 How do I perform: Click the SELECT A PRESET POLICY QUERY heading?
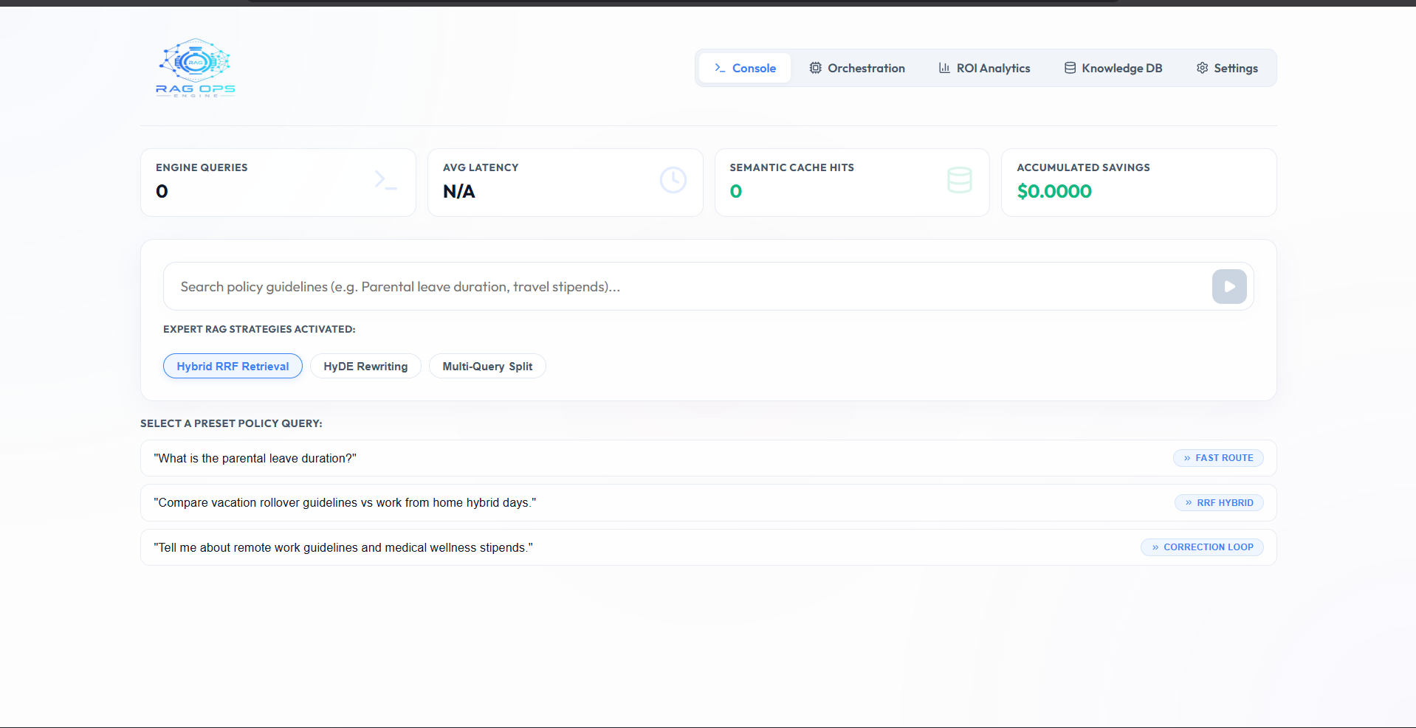click(231, 423)
